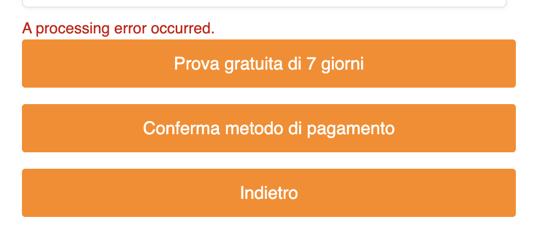This screenshot has height=252, width=540.
Task: Submit with Conferma metodo di pagamento
Action: click(x=269, y=128)
